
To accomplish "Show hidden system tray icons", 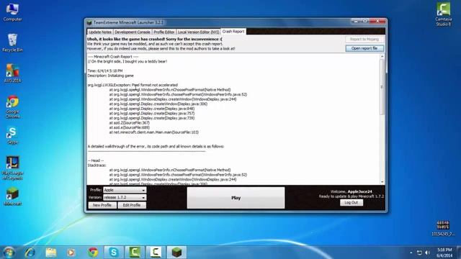I will [x=411, y=253].
